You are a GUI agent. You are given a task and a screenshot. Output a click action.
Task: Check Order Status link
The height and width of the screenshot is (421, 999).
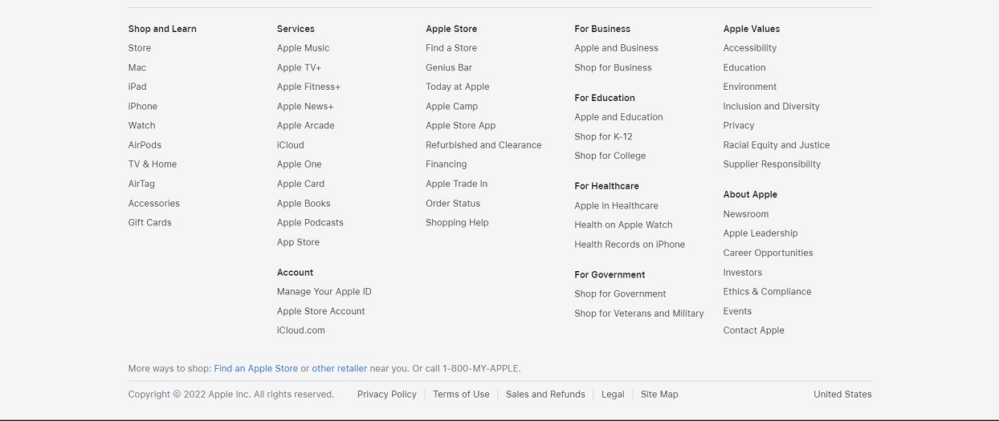(x=453, y=204)
